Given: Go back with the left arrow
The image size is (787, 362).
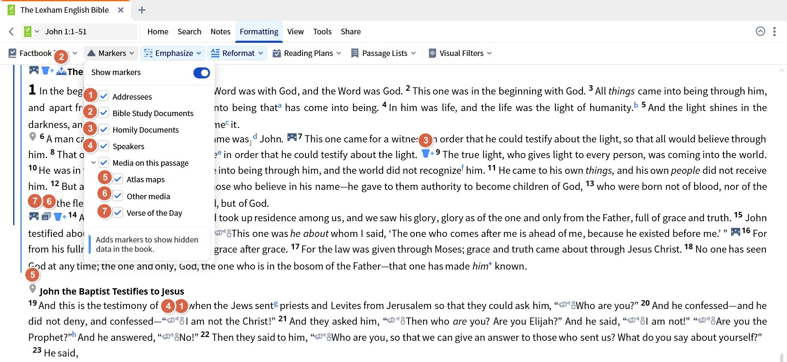Looking at the screenshot, I should click(11, 31).
